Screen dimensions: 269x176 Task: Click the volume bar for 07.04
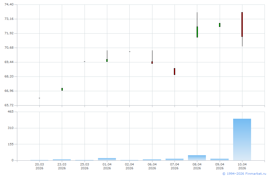pyautogui.click(x=175, y=159)
